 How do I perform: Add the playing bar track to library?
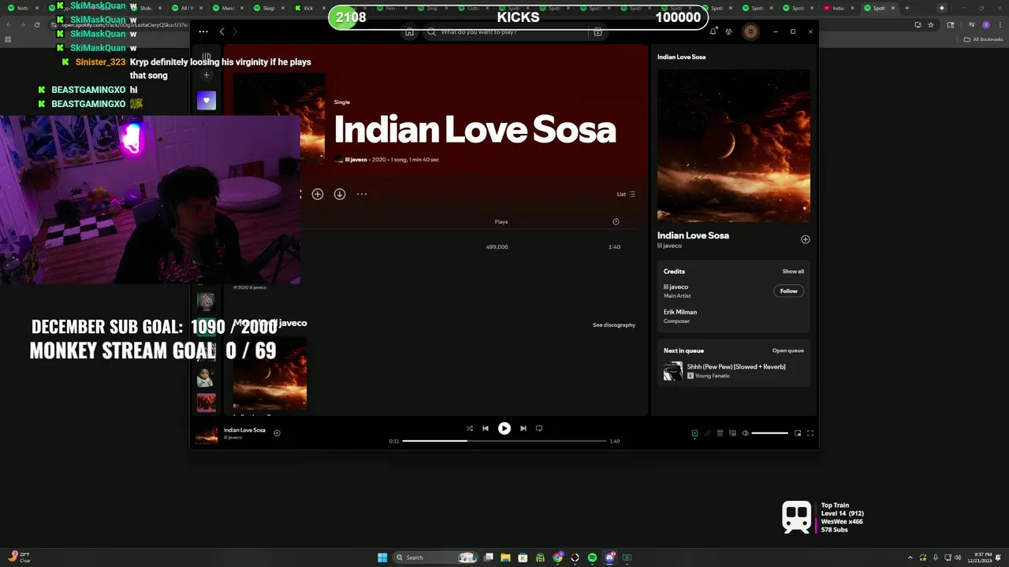coord(277,432)
